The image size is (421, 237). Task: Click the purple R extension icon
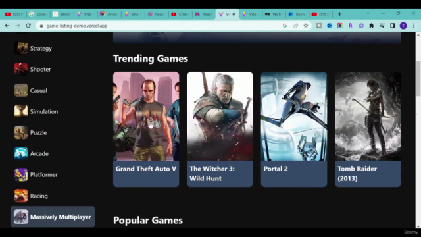click(x=351, y=26)
